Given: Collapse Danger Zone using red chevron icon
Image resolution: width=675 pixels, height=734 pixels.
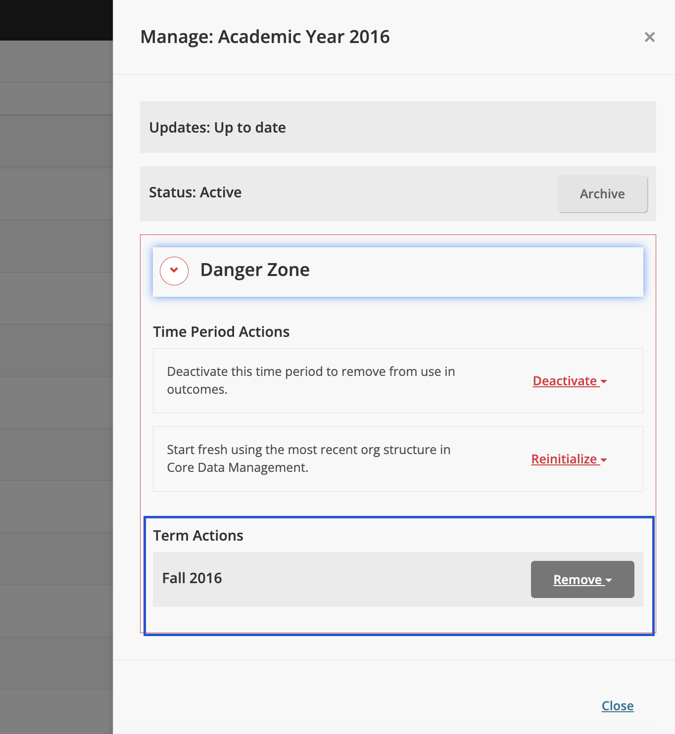Looking at the screenshot, I should pyautogui.click(x=174, y=271).
